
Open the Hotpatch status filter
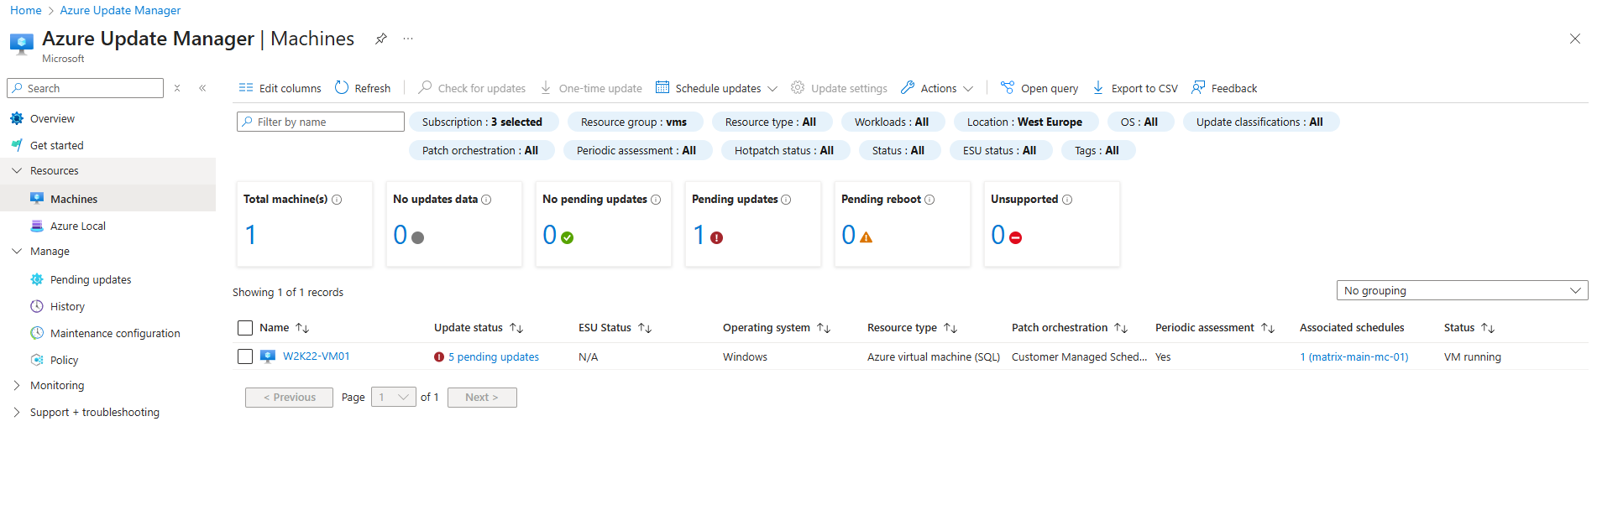click(784, 150)
